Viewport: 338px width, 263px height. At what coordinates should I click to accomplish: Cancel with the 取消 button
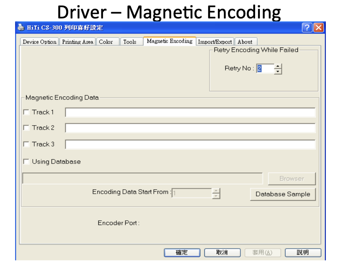[x=222, y=253]
